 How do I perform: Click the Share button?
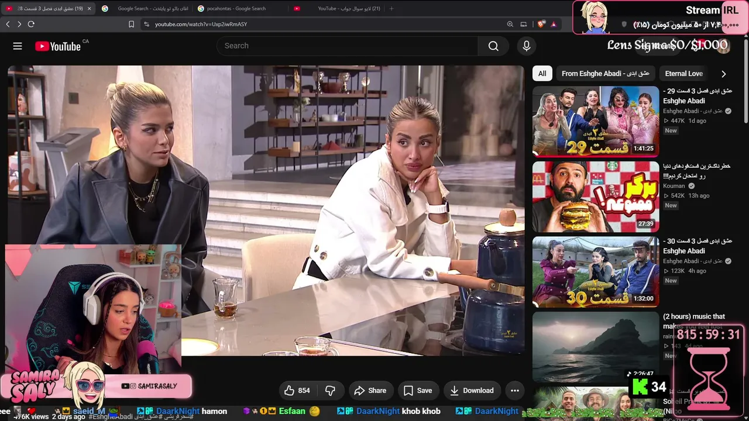371,391
